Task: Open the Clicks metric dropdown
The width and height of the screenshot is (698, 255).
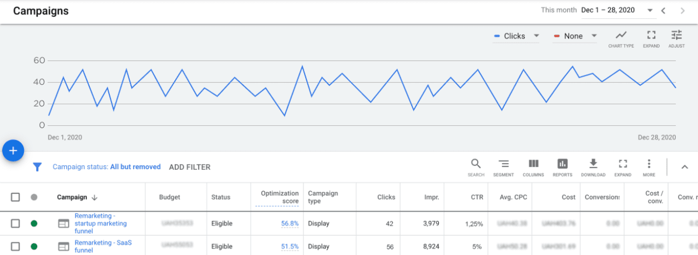Action: [x=516, y=36]
